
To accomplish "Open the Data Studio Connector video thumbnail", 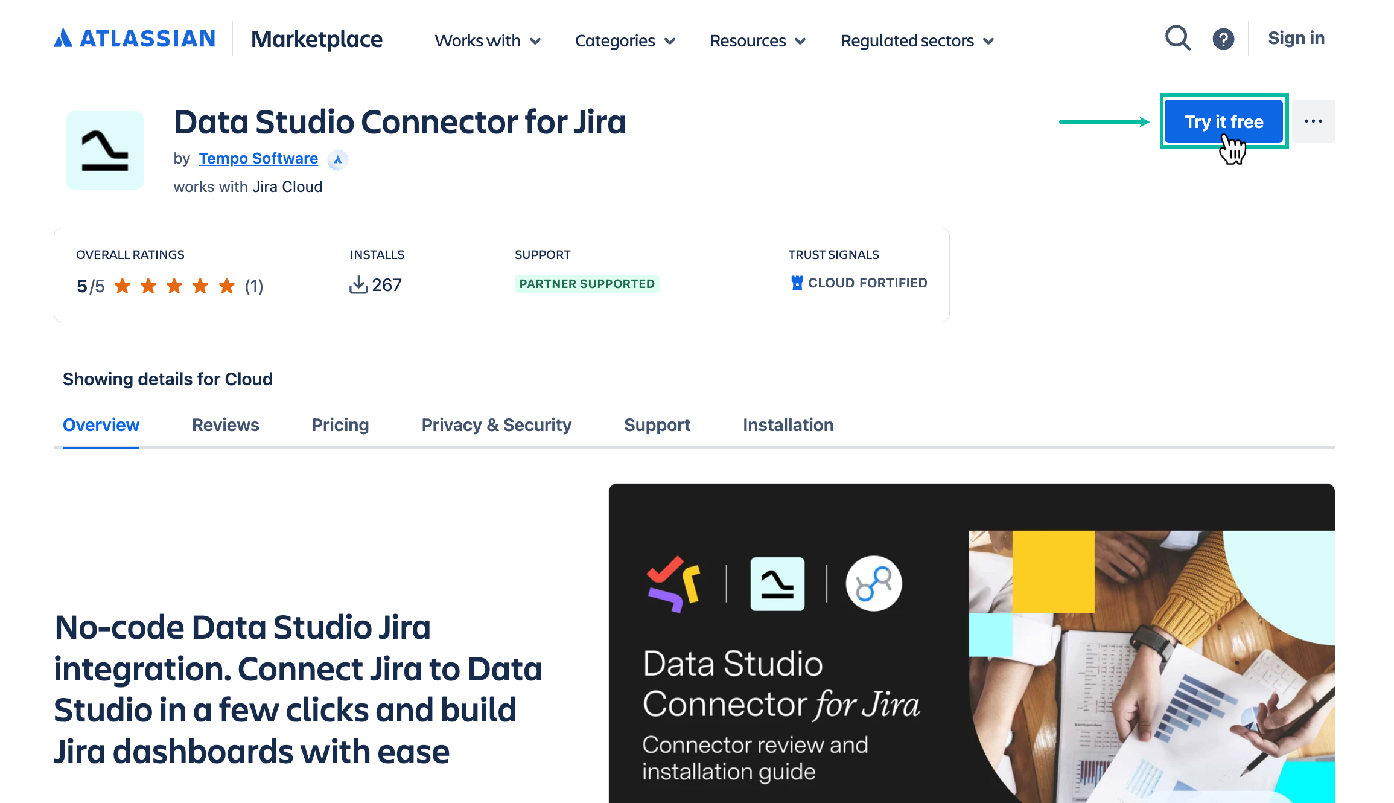I will (971, 643).
